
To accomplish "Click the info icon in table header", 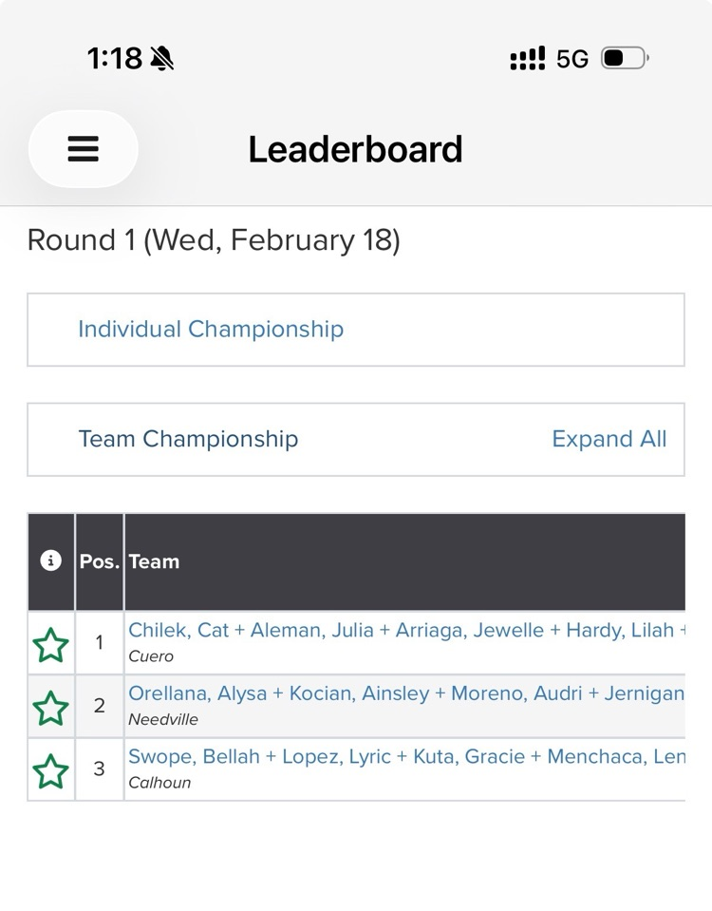I will pyautogui.click(x=51, y=561).
